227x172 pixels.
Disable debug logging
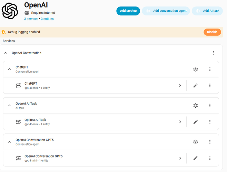[x=212, y=32]
